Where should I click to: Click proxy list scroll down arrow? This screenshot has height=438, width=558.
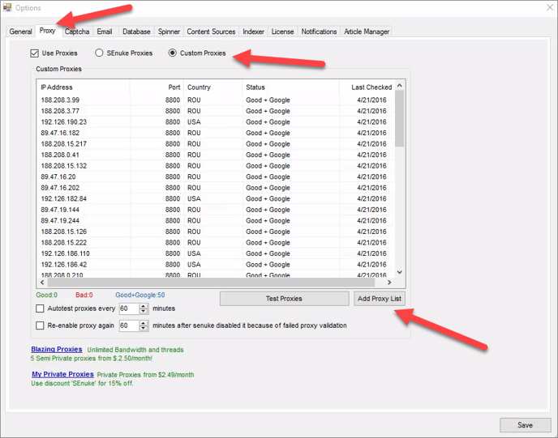pyautogui.click(x=400, y=272)
